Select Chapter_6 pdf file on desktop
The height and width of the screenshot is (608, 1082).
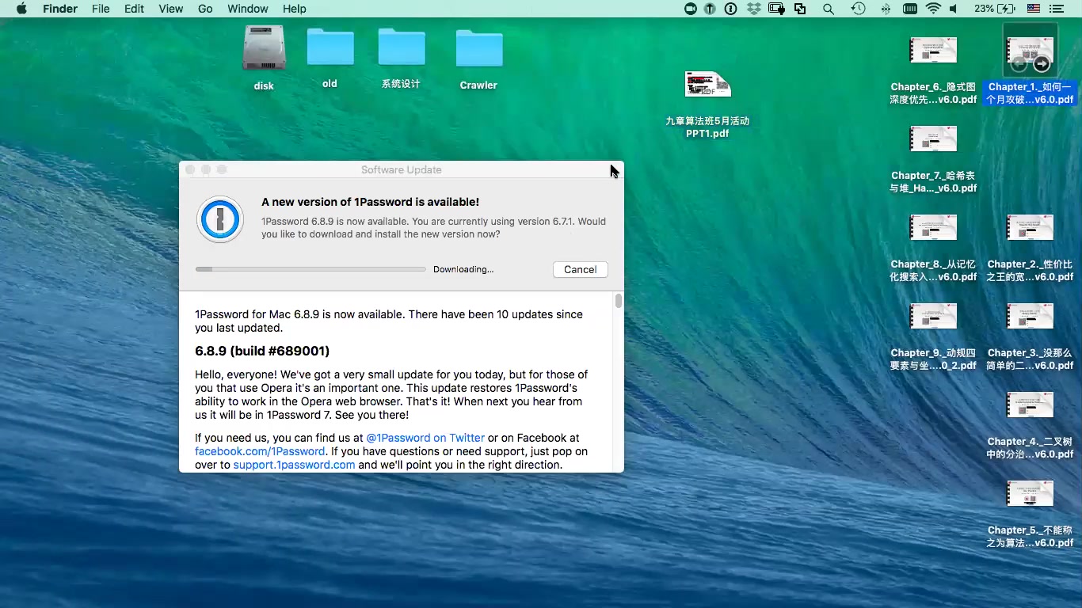933,51
